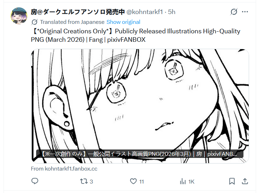The image size is (261, 193).
Task: Click the Grok icon at the post's top right
Action: click(x=234, y=12)
